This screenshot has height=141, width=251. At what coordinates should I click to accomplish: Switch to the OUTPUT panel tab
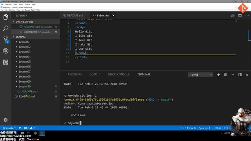95,74
